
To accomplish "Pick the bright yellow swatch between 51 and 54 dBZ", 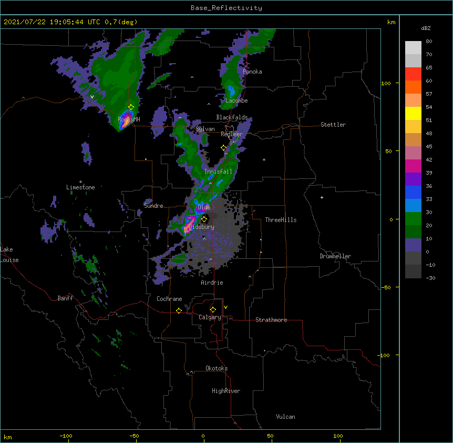I will coord(413,113).
